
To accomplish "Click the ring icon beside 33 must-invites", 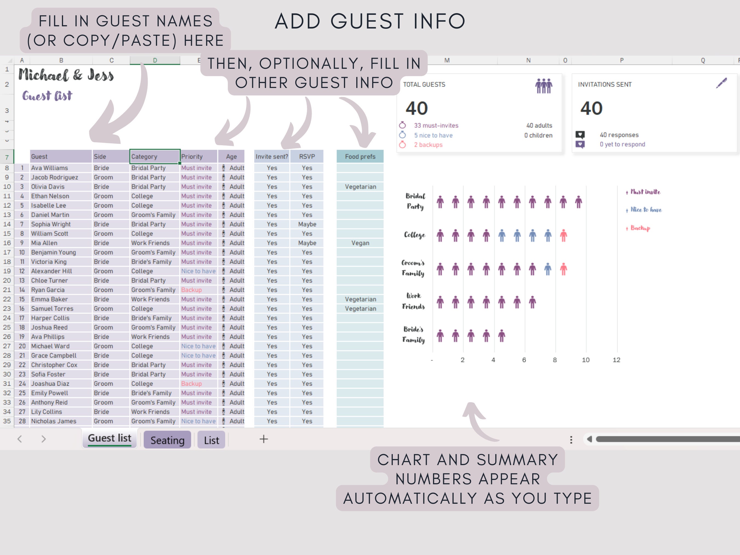I will click(403, 126).
